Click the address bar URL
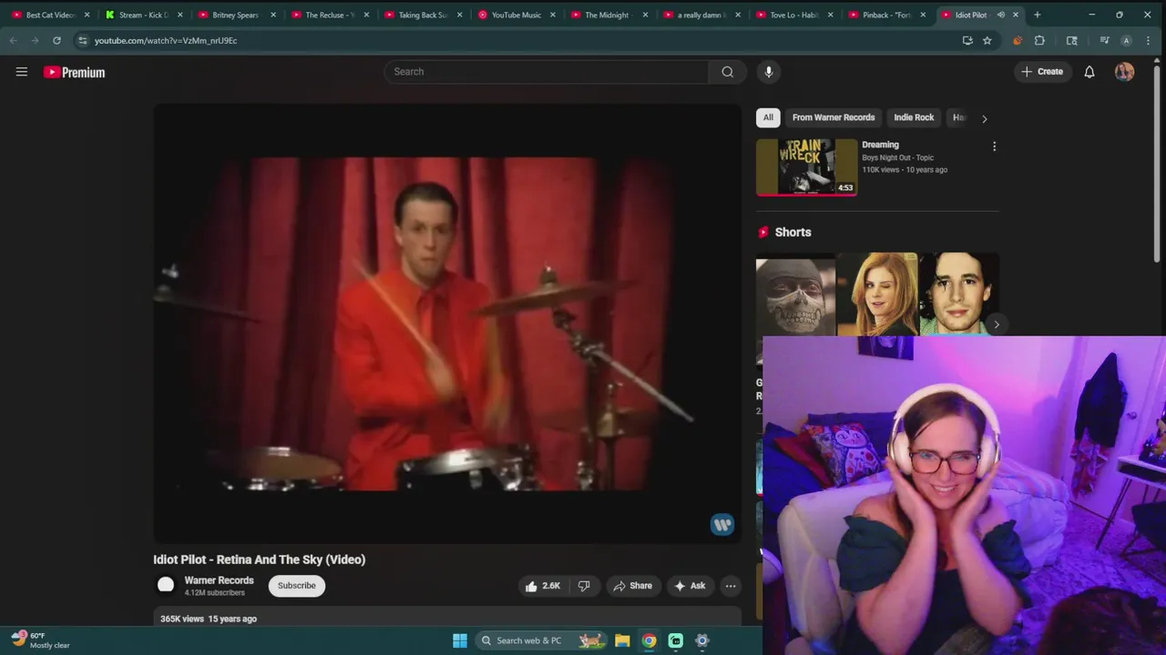1166x655 pixels. (166, 40)
